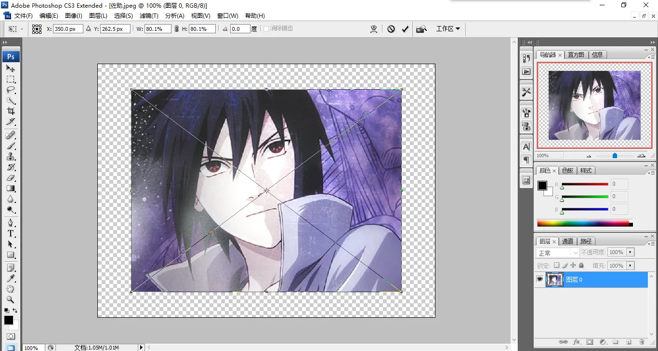Click the Link layers button
This screenshot has height=351, width=658.
pos(563,342)
